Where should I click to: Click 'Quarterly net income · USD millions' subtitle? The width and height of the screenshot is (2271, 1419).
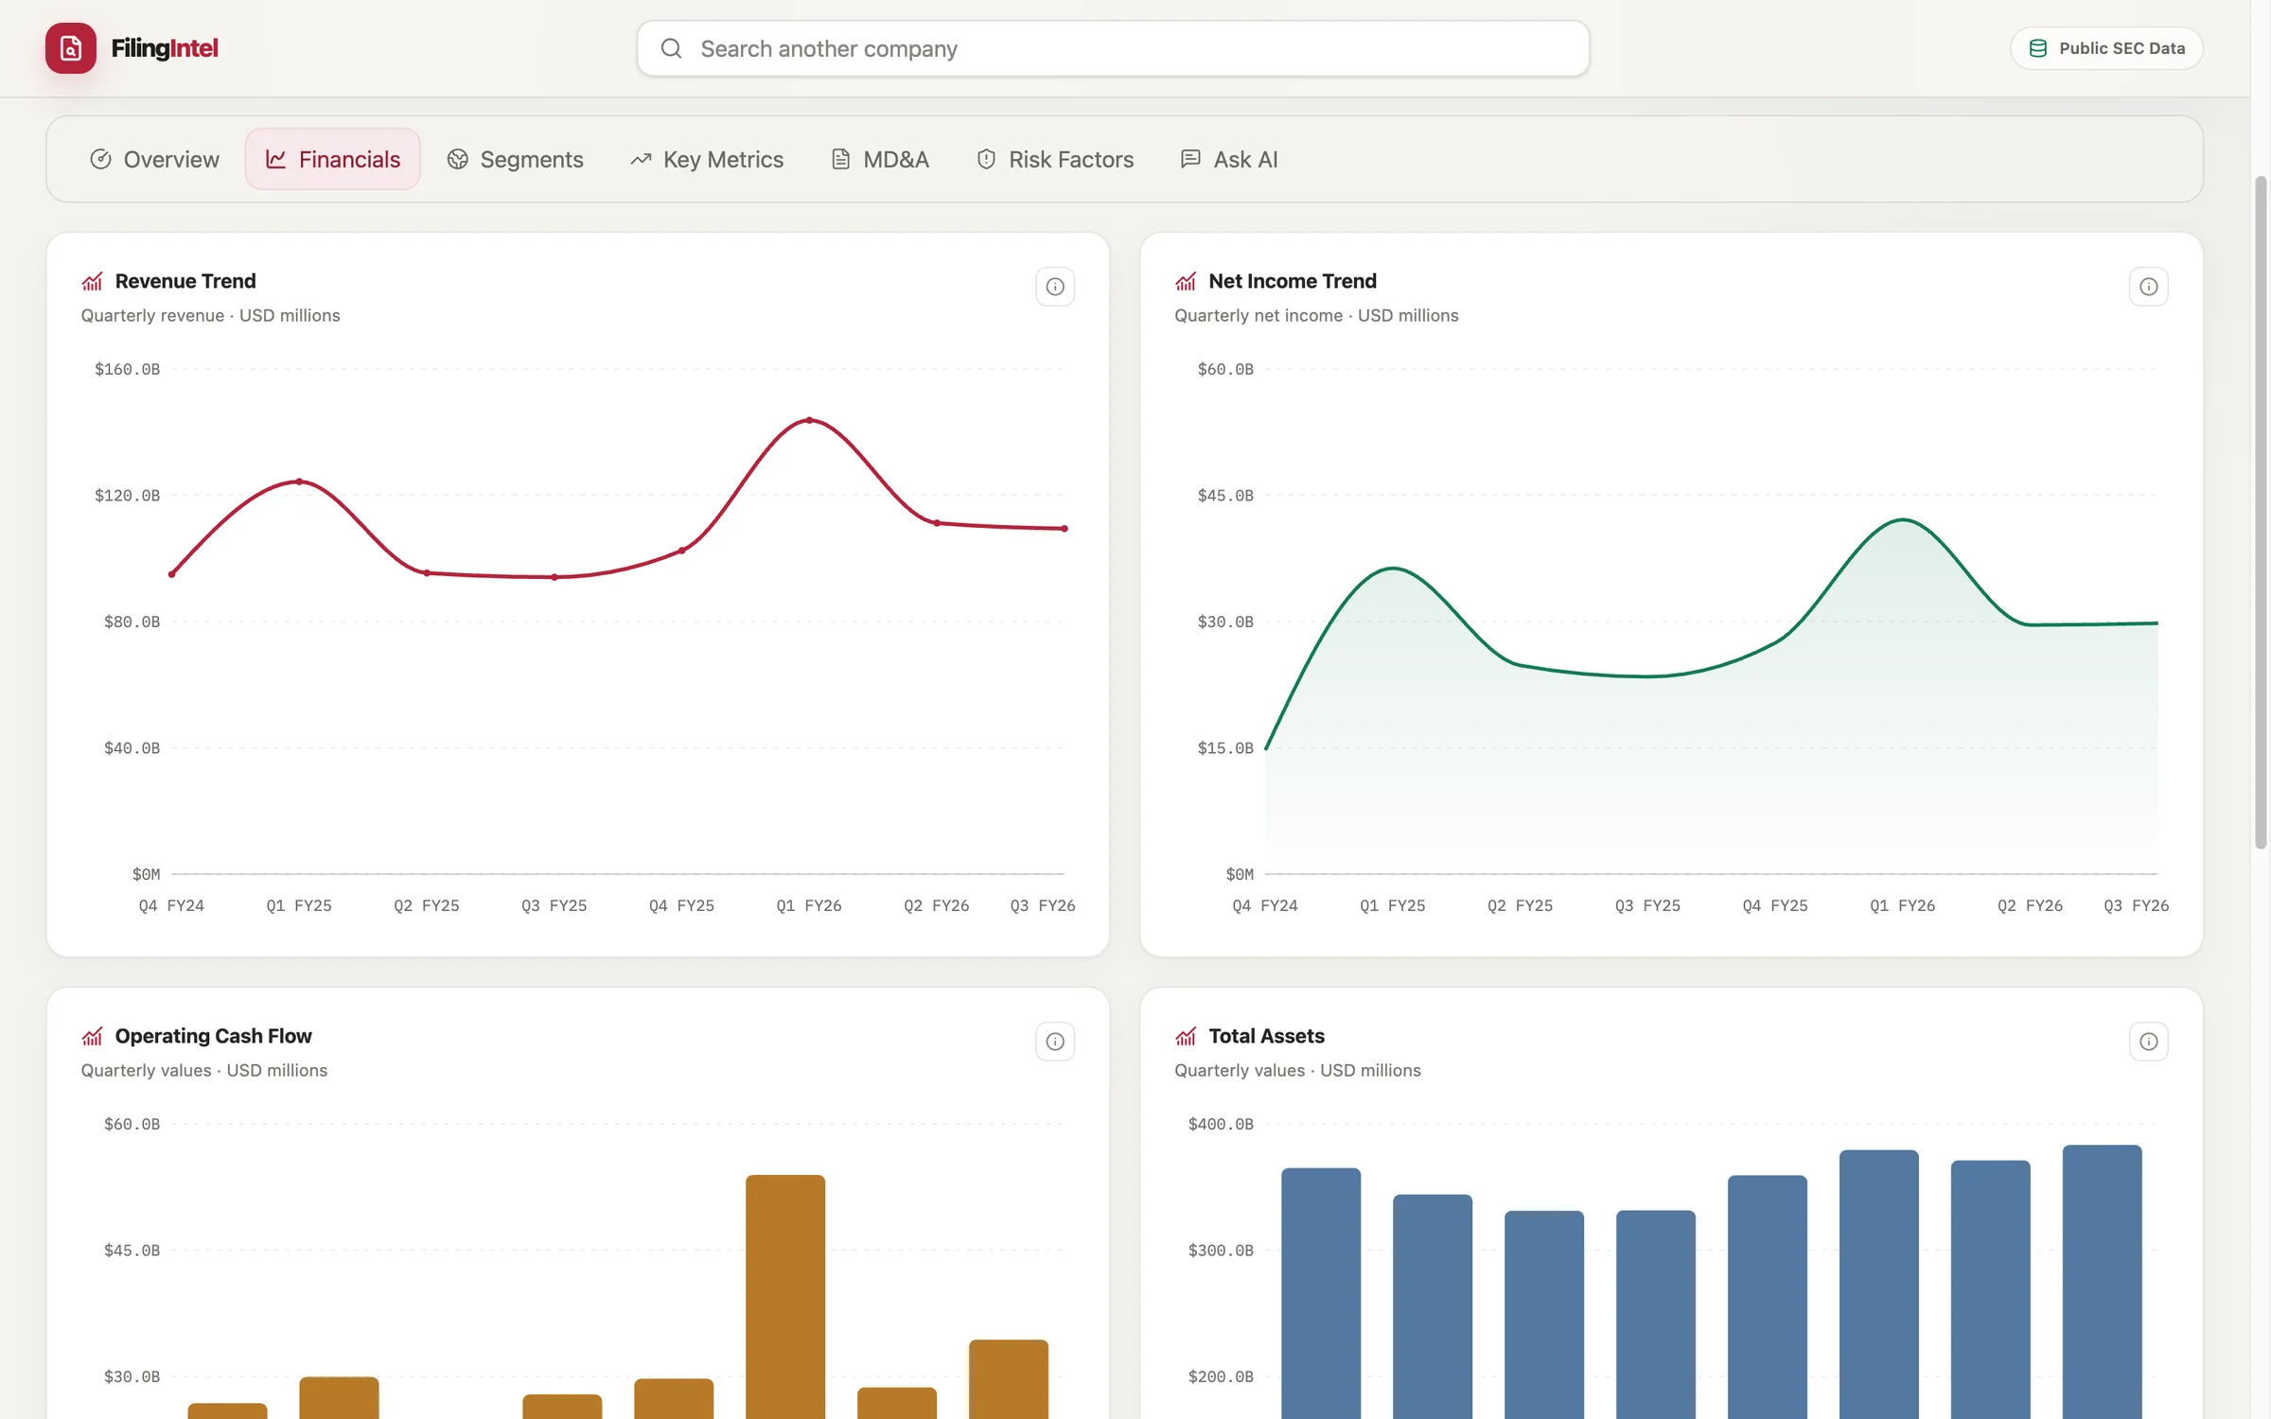pyautogui.click(x=1316, y=316)
